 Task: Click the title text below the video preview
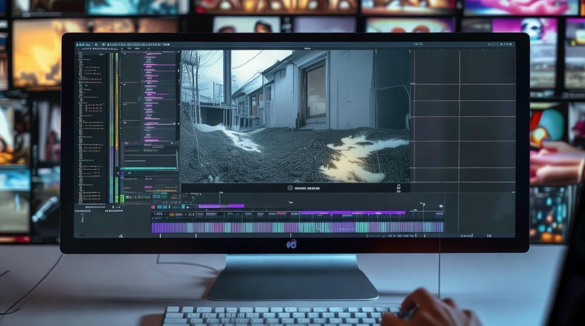point(307,188)
